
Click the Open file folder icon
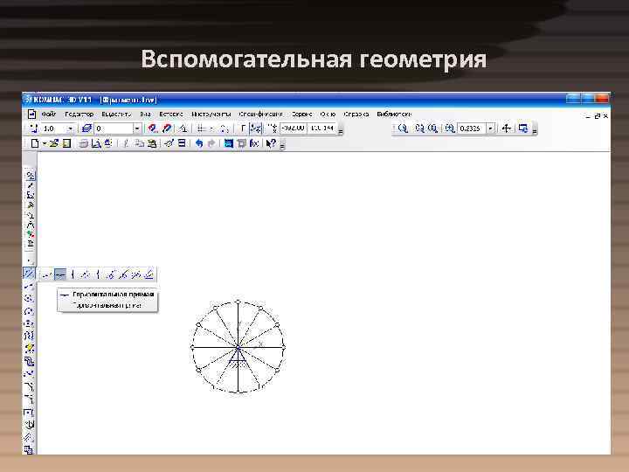tap(54, 143)
